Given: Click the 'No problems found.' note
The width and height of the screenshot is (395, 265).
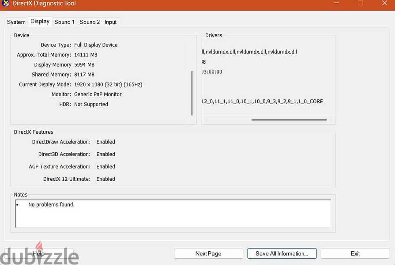Looking at the screenshot, I should pos(51,204).
